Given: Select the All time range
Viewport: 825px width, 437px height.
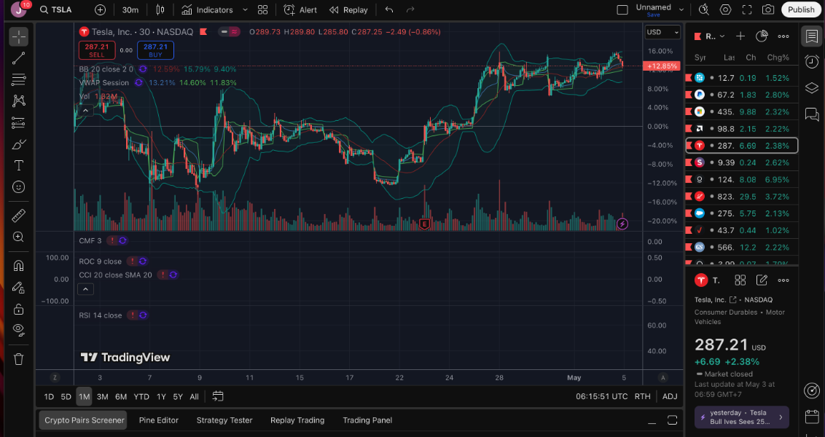Looking at the screenshot, I should (194, 396).
